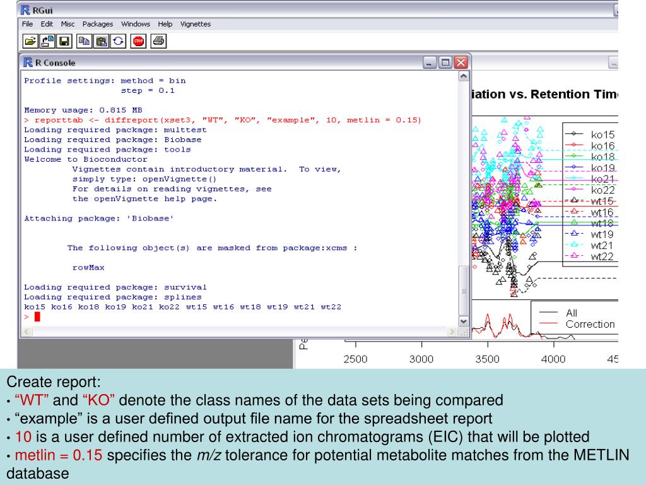The width and height of the screenshot is (646, 485).
Task: Minimize the graphics window behind console
Action: tap(613, 63)
